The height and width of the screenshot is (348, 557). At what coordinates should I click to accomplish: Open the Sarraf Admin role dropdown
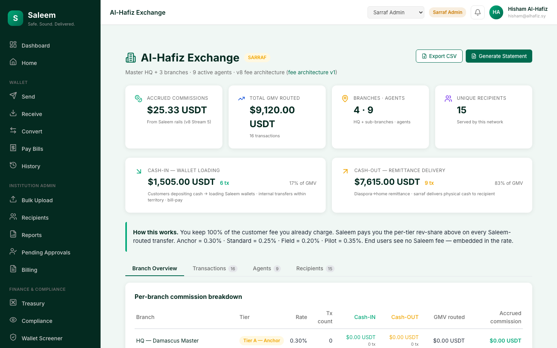[396, 12]
